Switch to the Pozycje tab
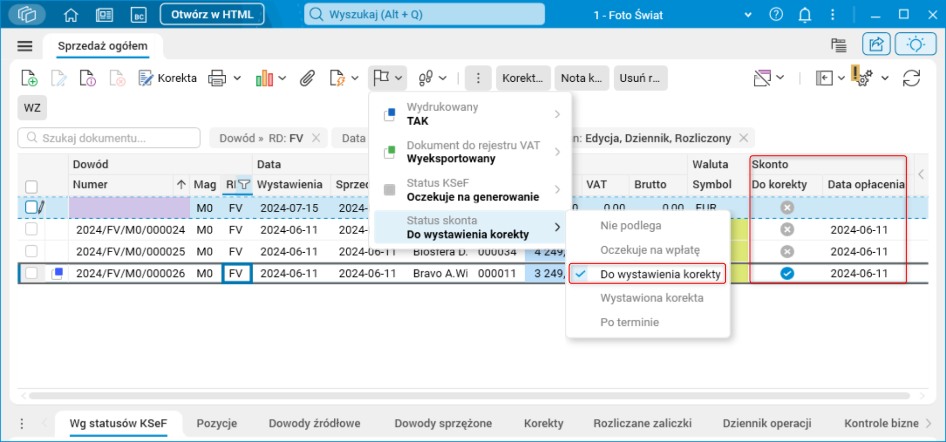This screenshot has height=442, width=946. pos(217,424)
